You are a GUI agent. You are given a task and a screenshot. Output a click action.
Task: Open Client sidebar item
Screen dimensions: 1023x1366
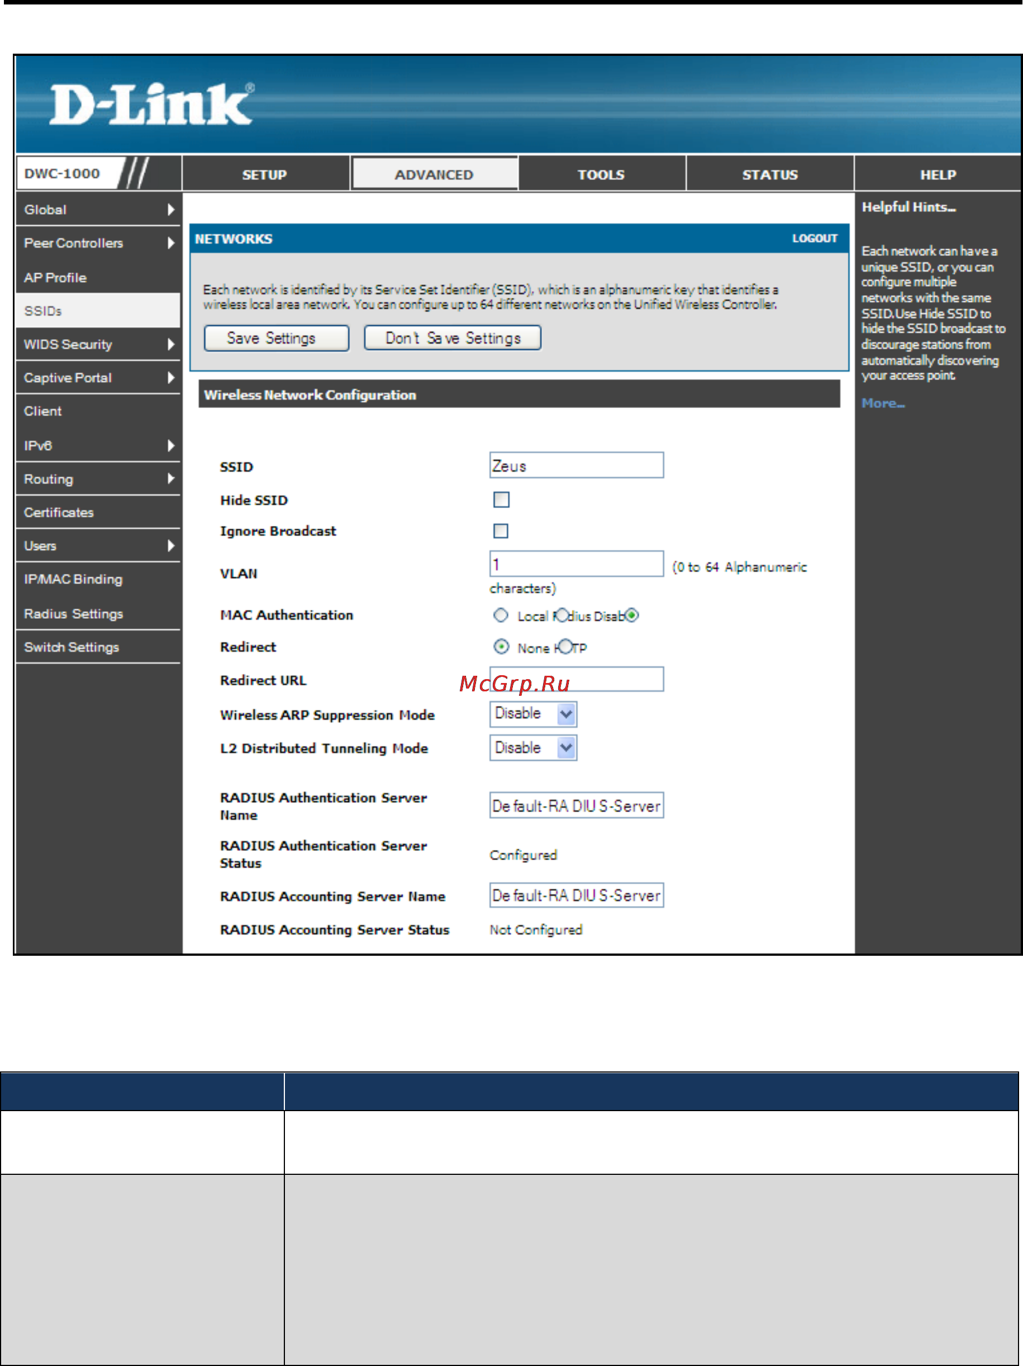tap(98, 411)
